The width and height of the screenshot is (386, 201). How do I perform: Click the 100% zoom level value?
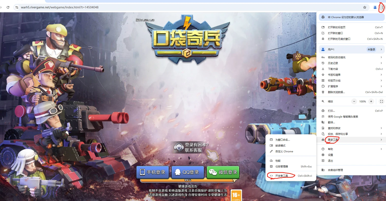[x=362, y=102]
